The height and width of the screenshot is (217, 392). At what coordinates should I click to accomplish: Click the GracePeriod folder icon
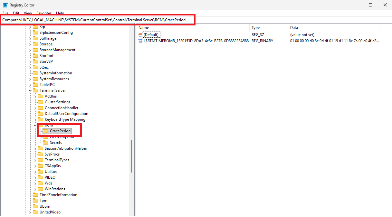pos(45,131)
